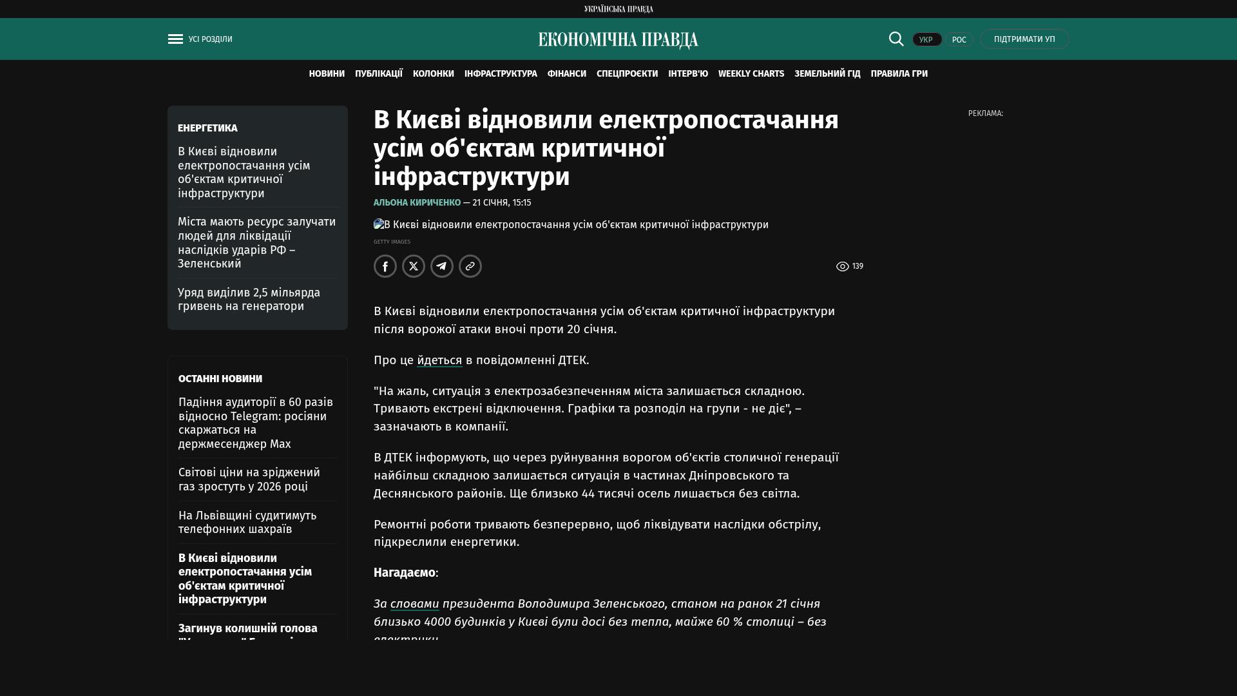
Task: Switch the language to РОС
Action: pos(959,39)
